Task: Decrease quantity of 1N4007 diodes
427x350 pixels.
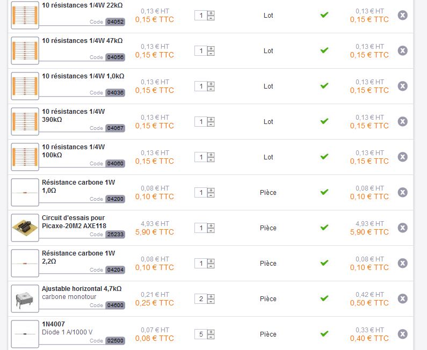Action: point(211,337)
